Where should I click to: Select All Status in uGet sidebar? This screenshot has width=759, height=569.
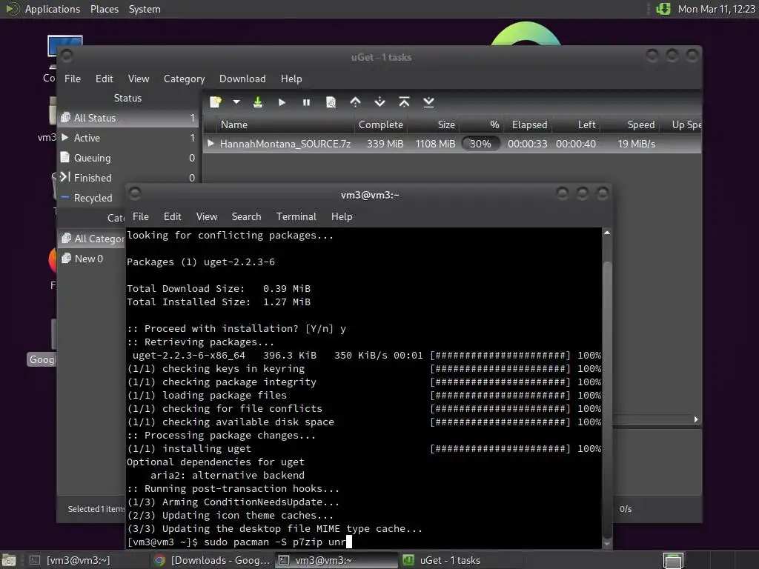128,118
